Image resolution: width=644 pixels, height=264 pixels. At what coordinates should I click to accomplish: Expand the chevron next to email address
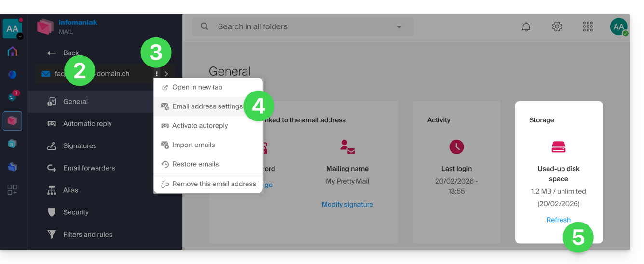[166, 74]
